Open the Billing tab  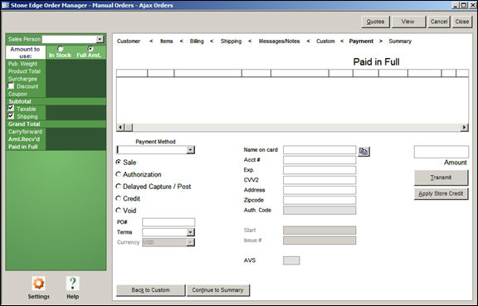tap(197, 41)
